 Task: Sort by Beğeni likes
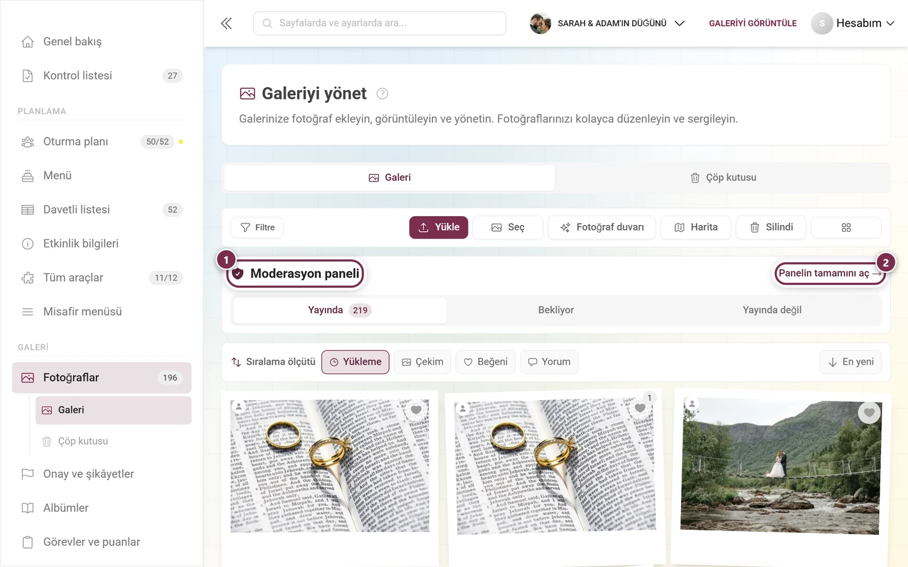coord(486,362)
